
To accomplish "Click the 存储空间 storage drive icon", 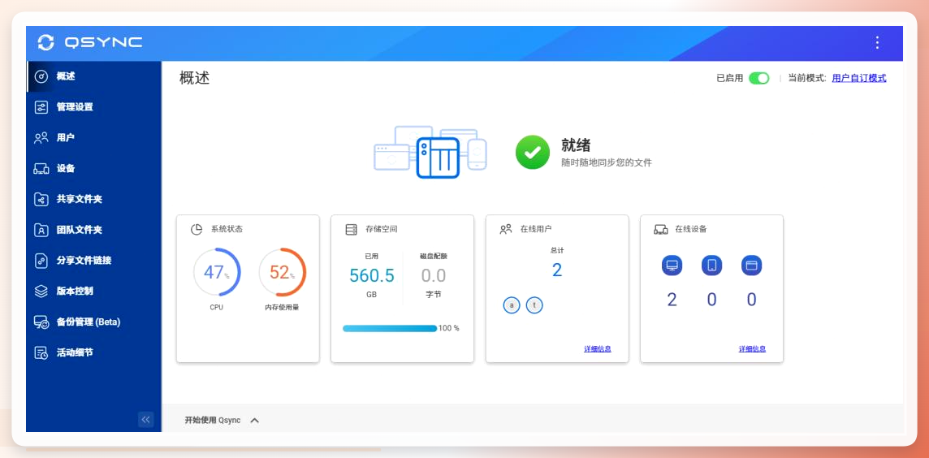I will pyautogui.click(x=352, y=229).
